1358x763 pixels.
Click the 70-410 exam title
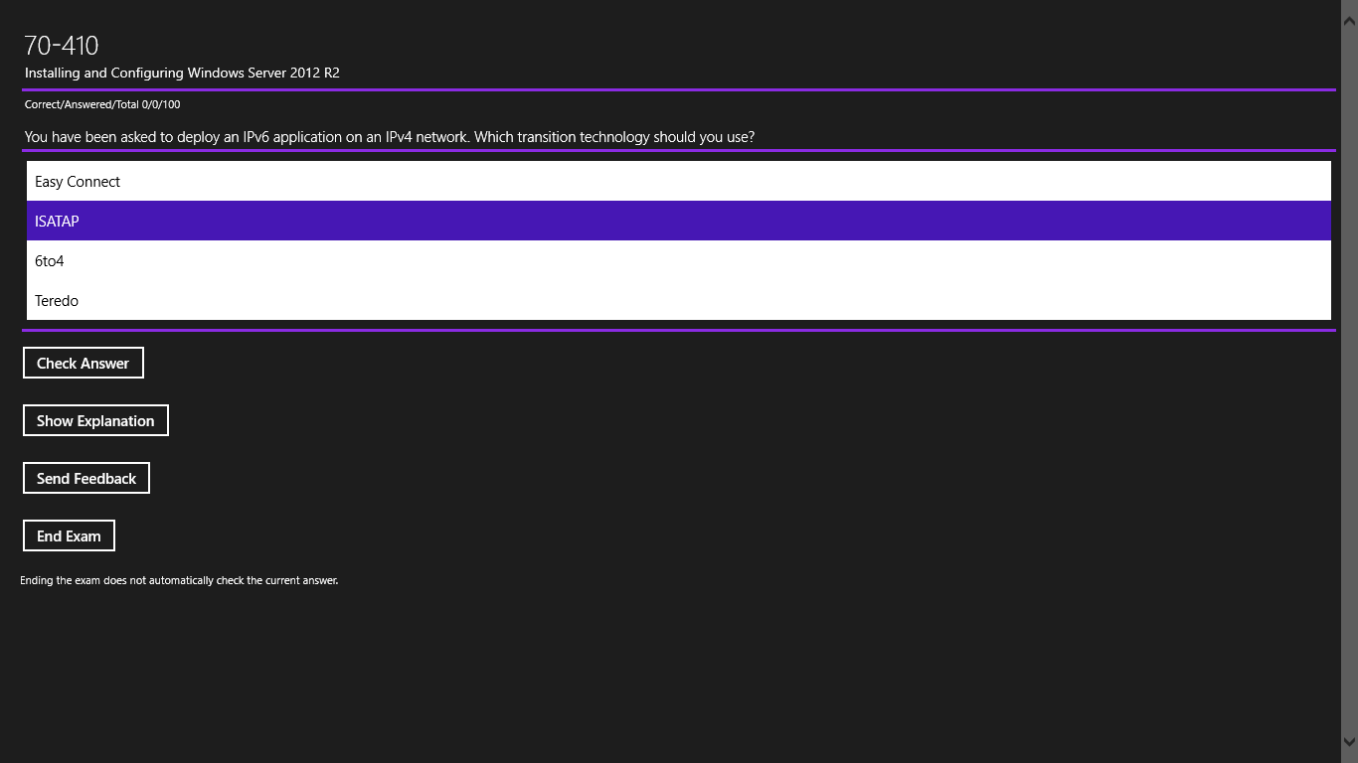pos(62,45)
